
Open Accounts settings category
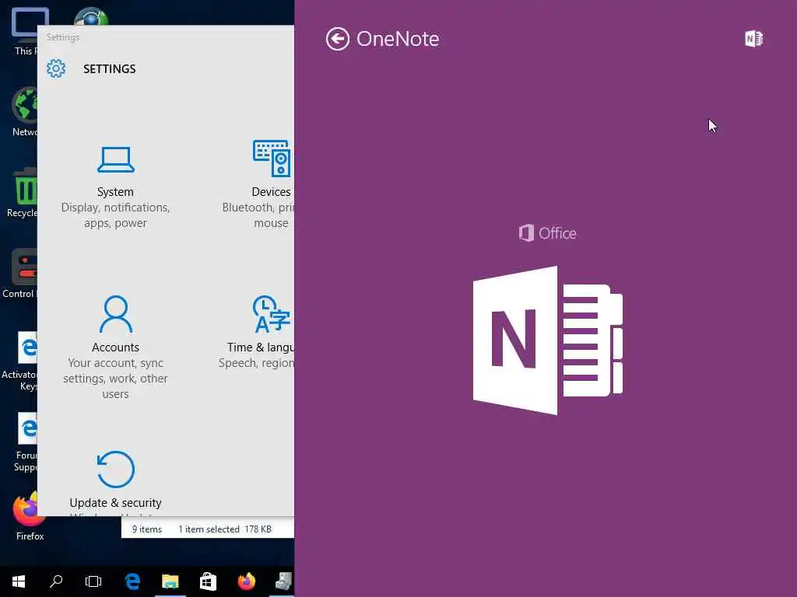(115, 347)
